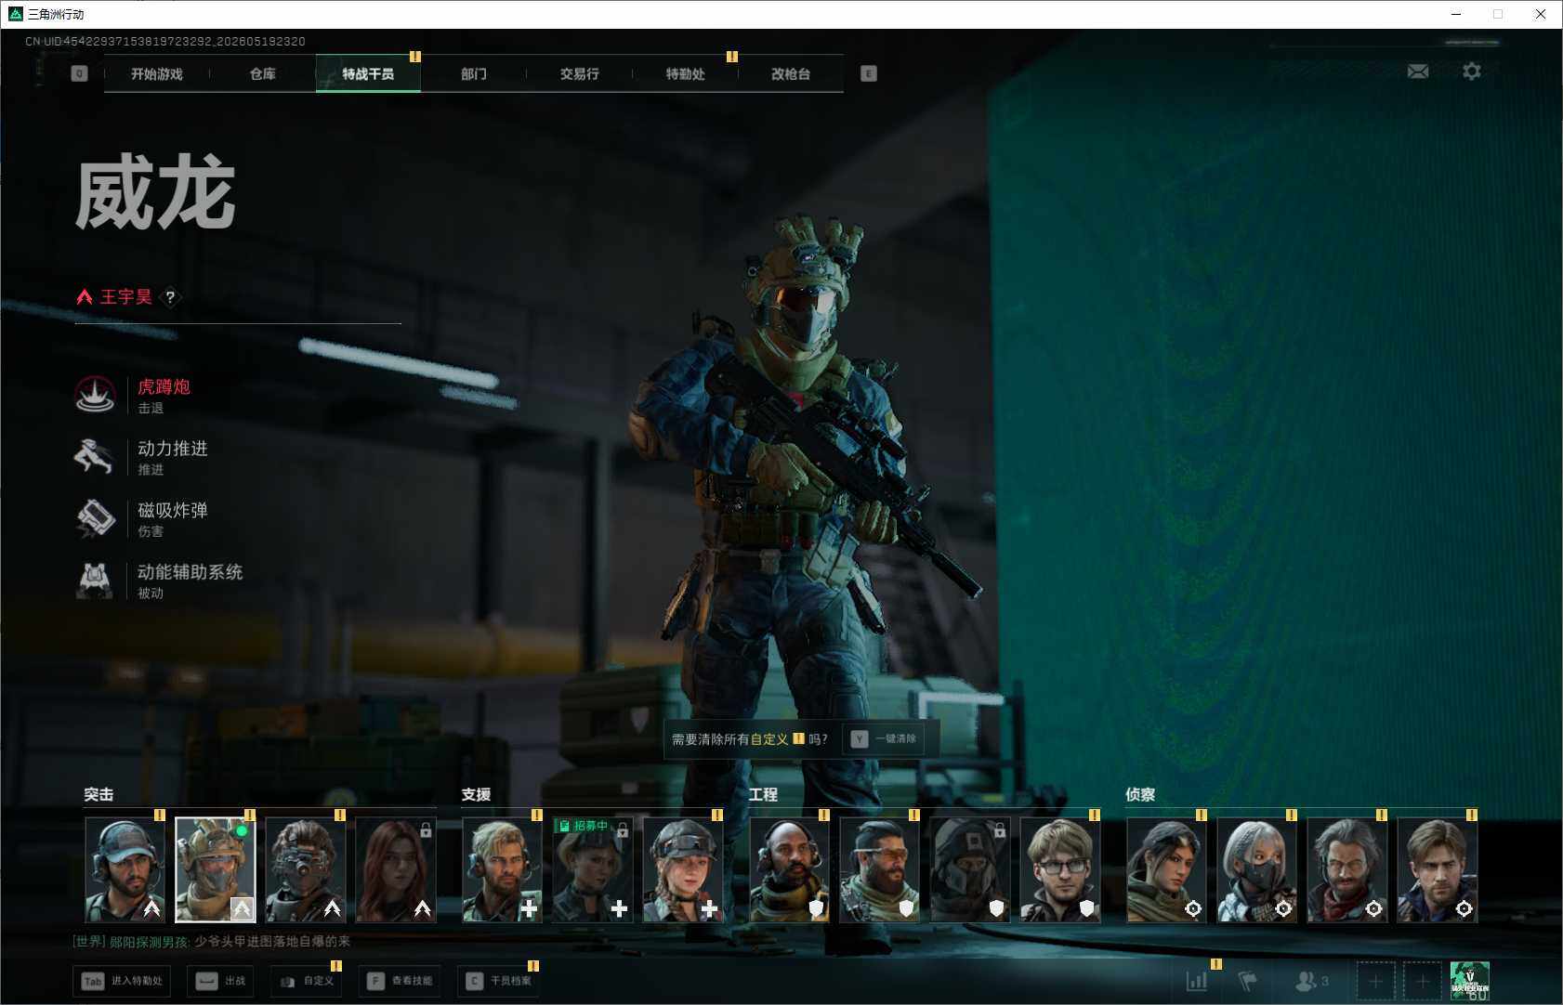
Task: Select the 工程 operator wearing black eyeglasses
Action: [1060, 869]
